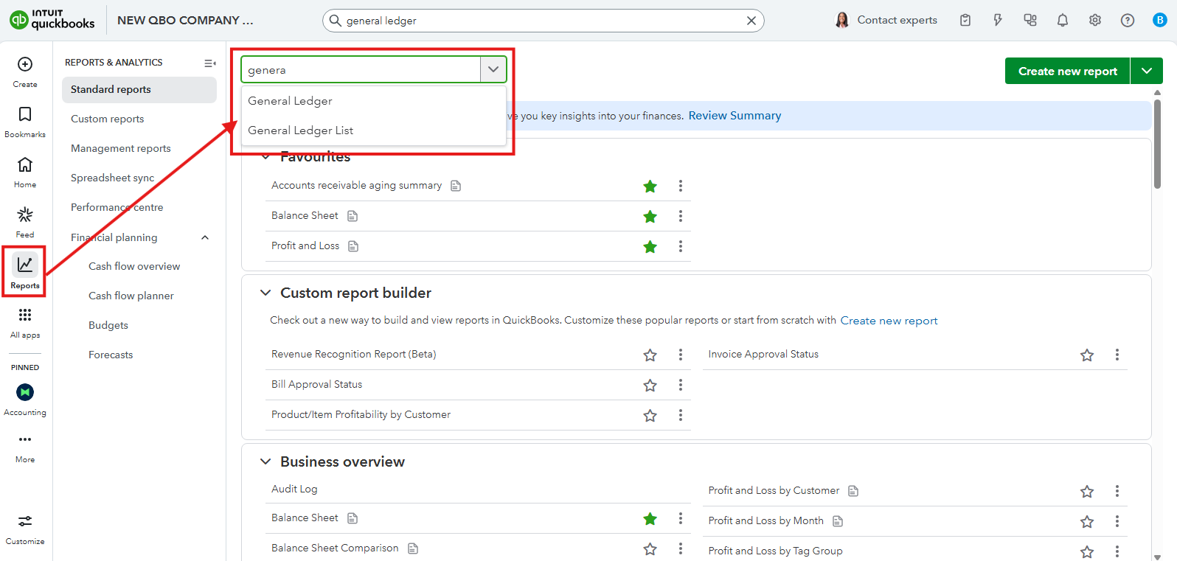Click the Create new report button
The image size is (1177, 561).
pyautogui.click(x=1067, y=72)
